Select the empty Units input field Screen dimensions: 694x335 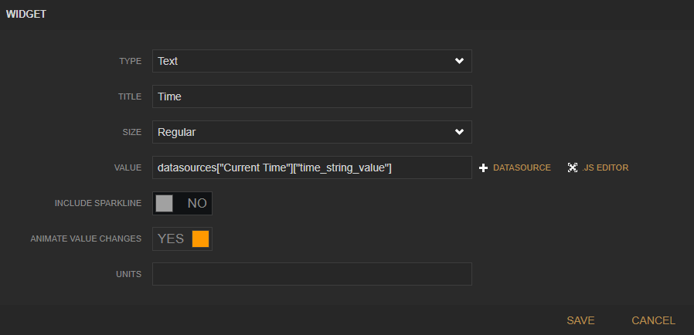(x=311, y=274)
